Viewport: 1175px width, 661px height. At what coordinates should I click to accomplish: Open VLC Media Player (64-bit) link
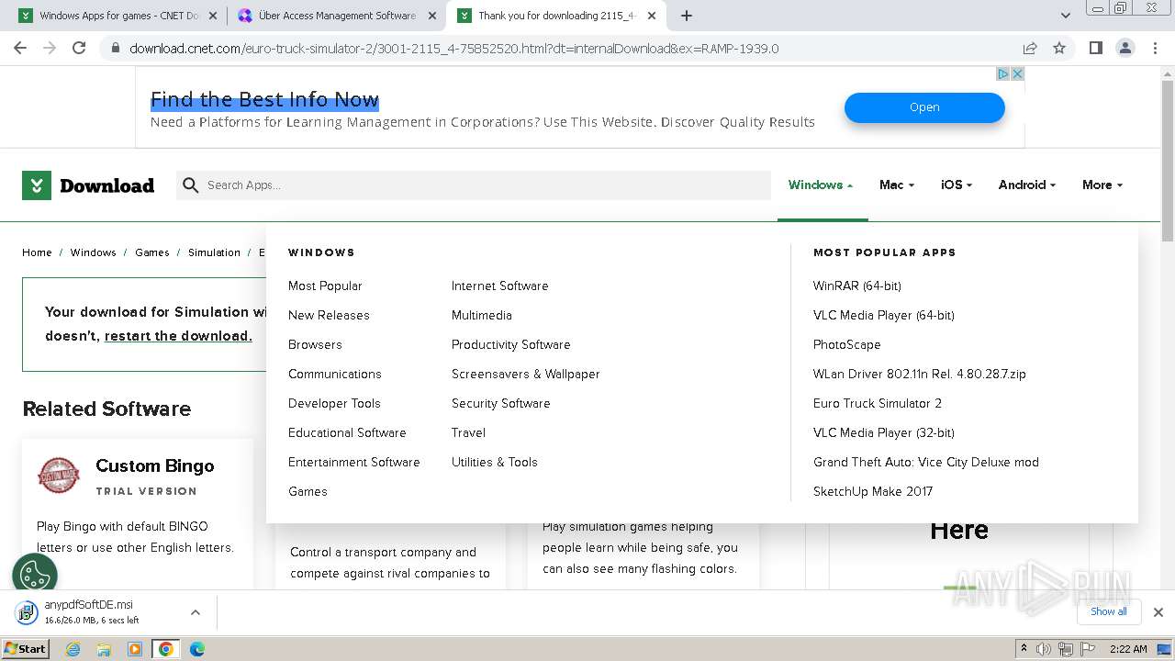click(883, 315)
